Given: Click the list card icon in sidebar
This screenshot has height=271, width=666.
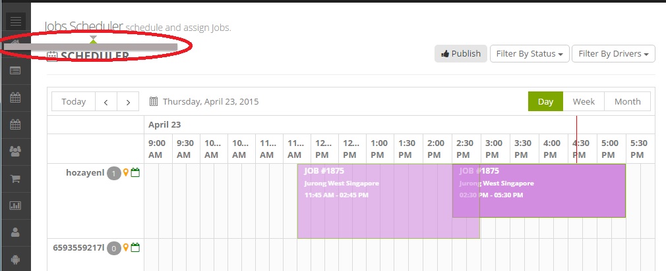Looking at the screenshot, I should tap(15, 70).
